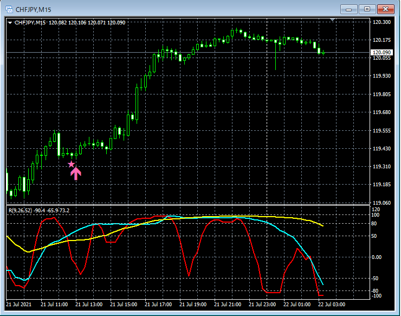
Task: Click the 119.430 price scale label
Action: tap(382, 149)
